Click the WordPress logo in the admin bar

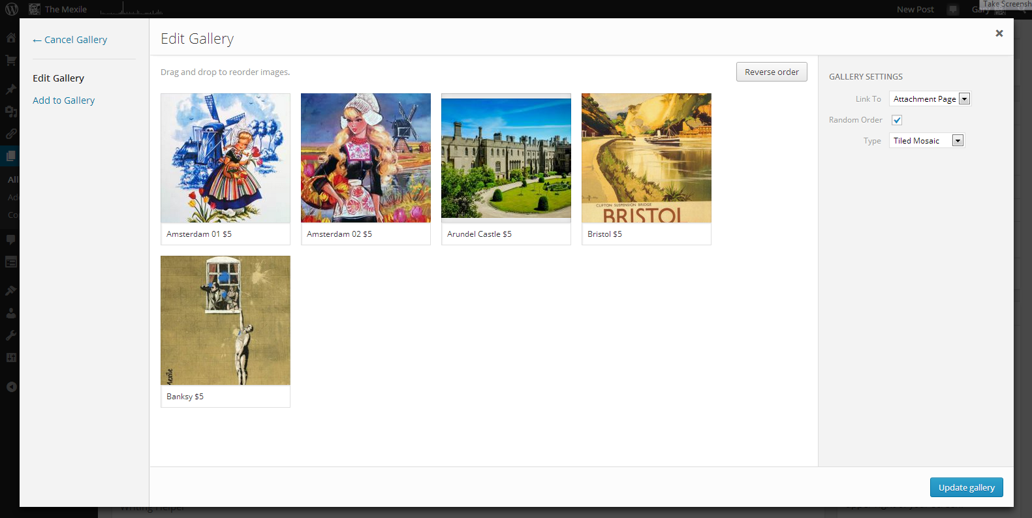(x=12, y=9)
